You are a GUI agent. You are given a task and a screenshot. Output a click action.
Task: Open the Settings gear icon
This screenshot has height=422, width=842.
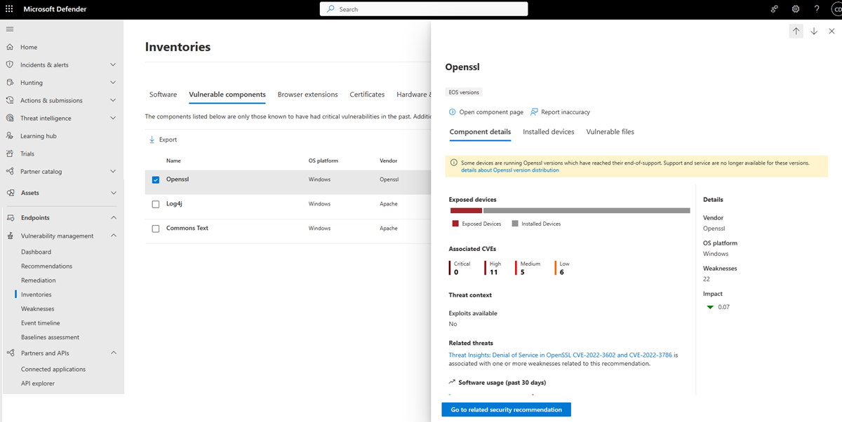[796, 9]
